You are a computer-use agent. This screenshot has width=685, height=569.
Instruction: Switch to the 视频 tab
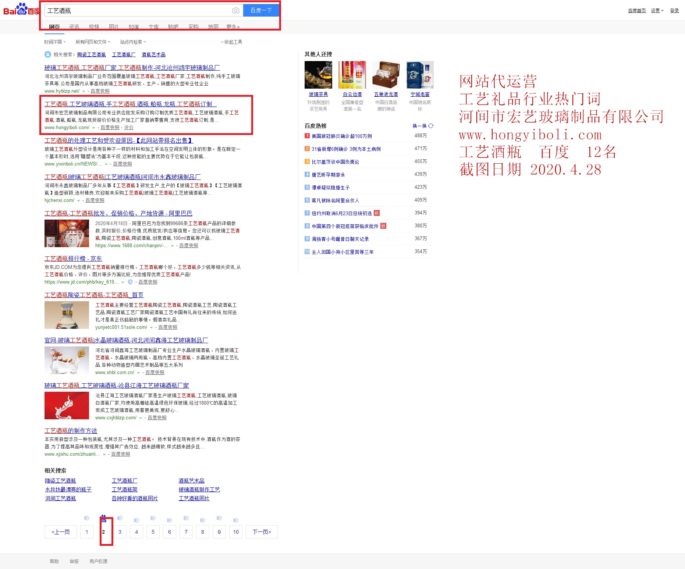[x=94, y=26]
